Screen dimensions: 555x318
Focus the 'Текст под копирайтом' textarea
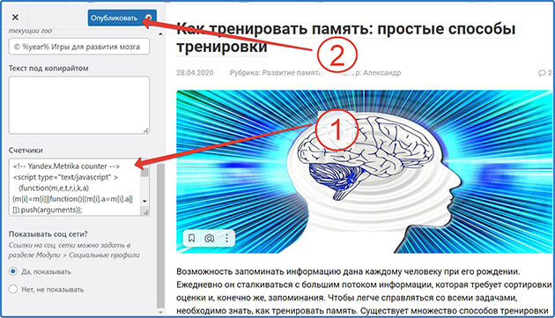(79, 105)
